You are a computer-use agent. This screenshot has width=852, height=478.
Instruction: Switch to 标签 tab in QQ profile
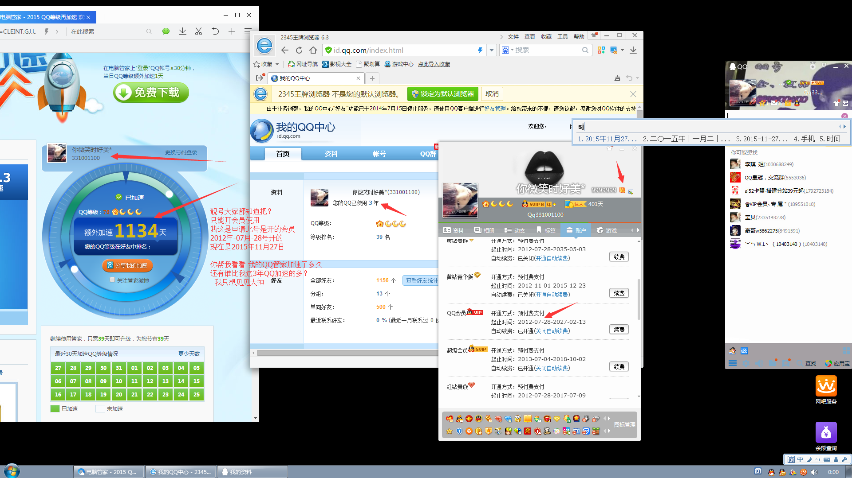[546, 230]
